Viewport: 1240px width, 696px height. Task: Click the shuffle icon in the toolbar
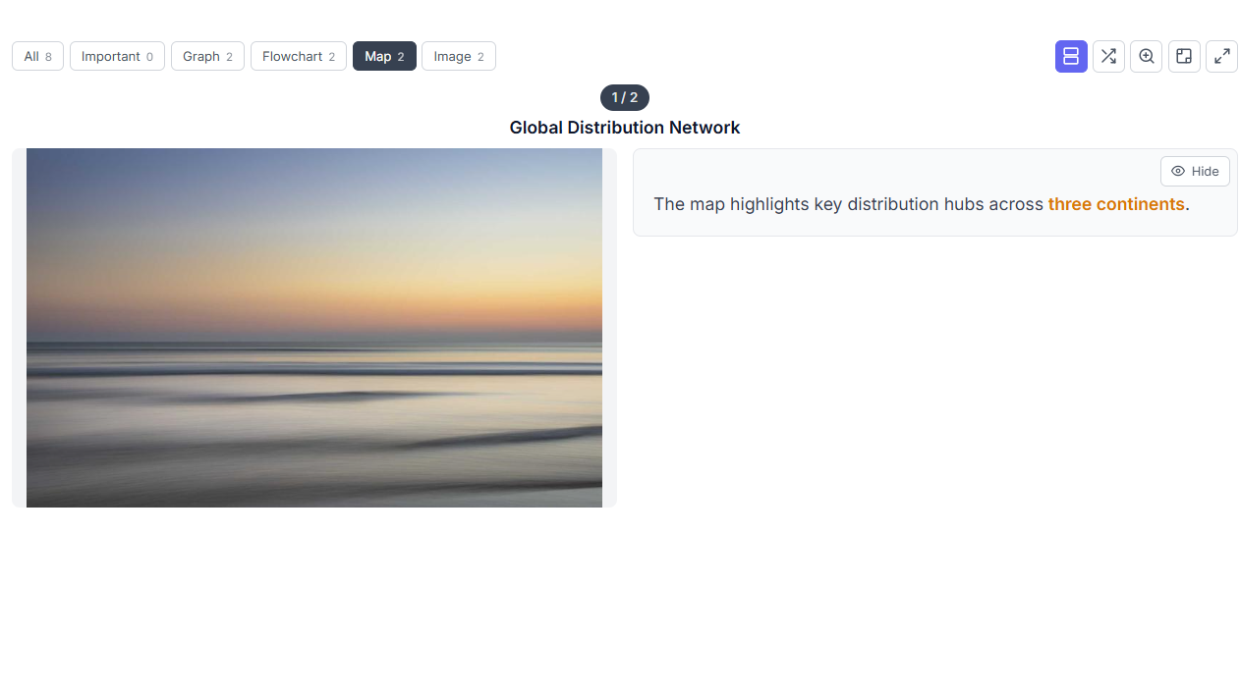pyautogui.click(x=1108, y=56)
